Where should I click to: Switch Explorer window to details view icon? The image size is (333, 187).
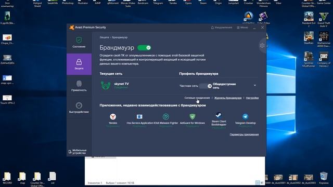258,182
